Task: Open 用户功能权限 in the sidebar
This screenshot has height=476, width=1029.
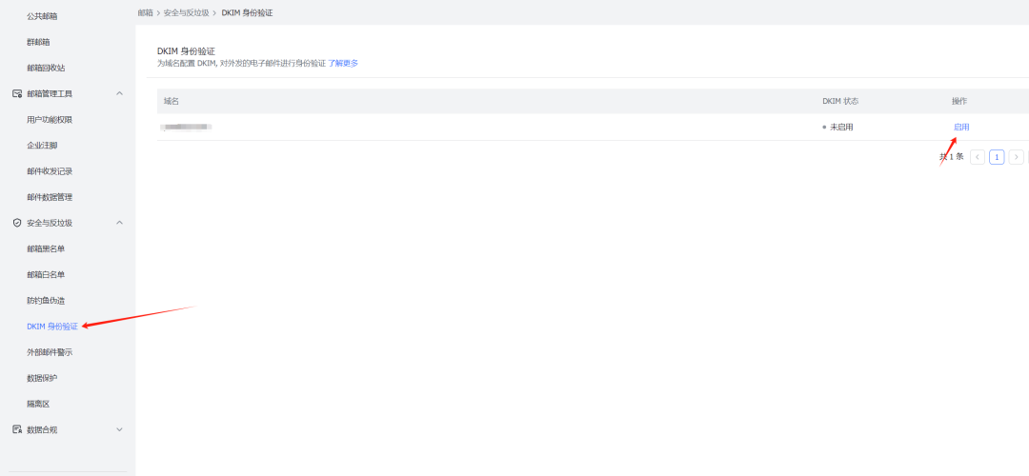Action: (50, 120)
